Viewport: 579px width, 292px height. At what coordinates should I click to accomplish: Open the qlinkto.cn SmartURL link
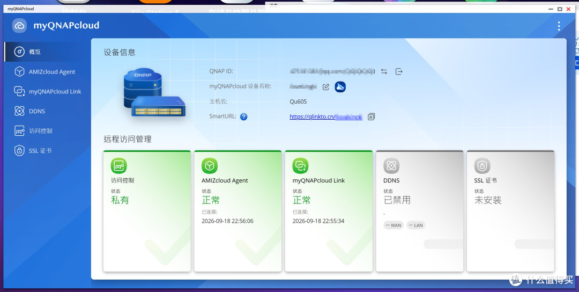click(x=326, y=117)
